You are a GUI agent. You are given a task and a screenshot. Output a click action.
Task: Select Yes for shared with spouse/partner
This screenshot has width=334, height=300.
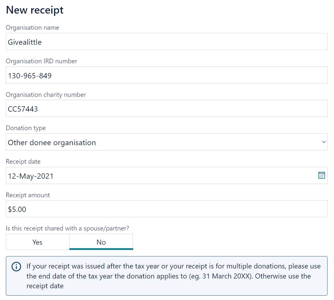pyautogui.click(x=38, y=242)
